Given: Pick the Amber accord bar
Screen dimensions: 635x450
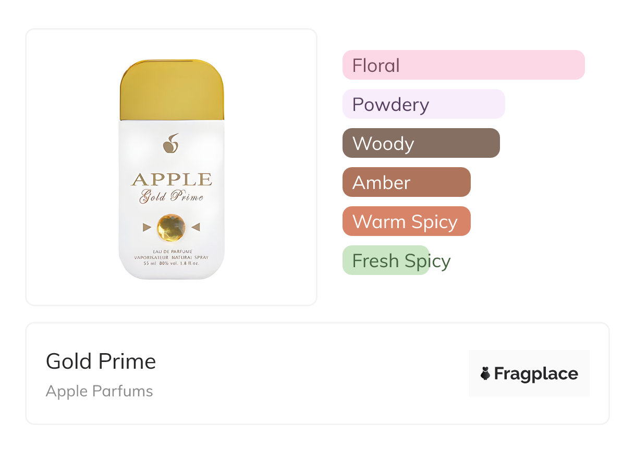Looking at the screenshot, I should tap(406, 182).
